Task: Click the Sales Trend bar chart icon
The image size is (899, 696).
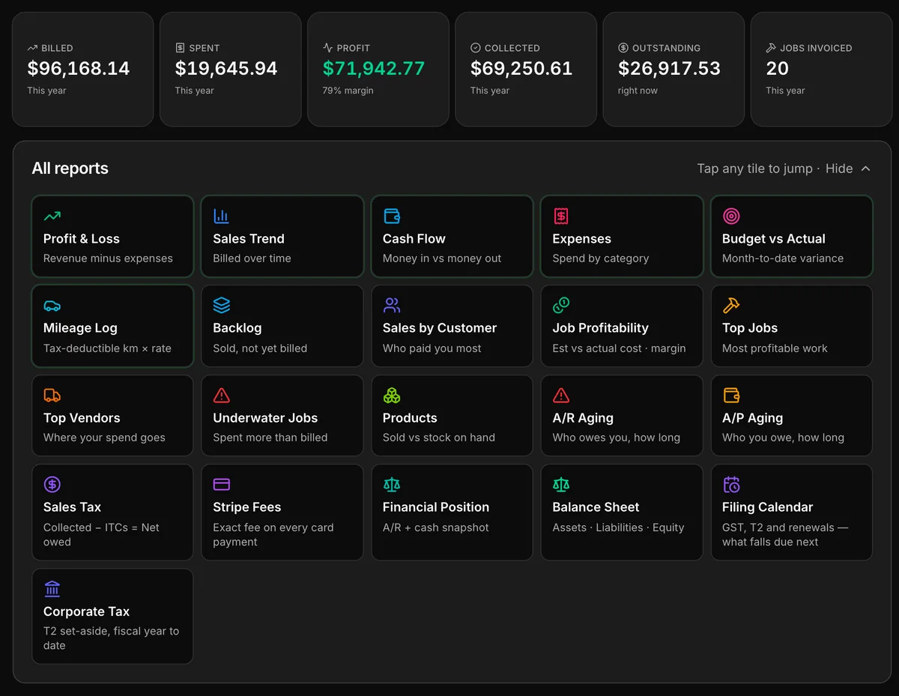Action: (x=222, y=217)
